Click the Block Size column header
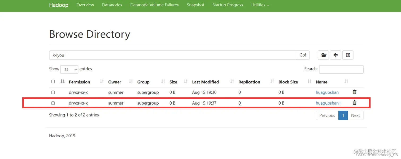Viewport: 401px width, 159px height. click(288, 82)
